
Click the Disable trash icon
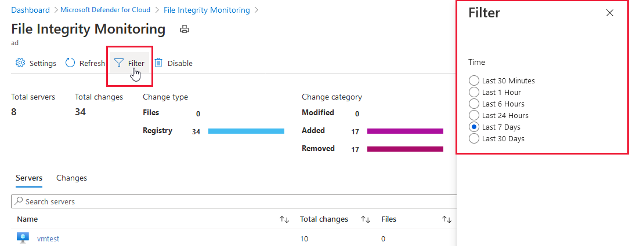tap(158, 63)
